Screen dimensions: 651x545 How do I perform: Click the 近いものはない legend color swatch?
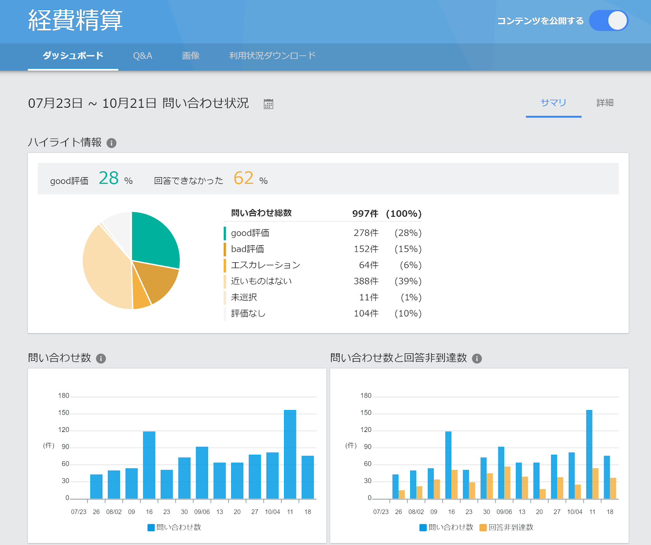[x=225, y=281]
